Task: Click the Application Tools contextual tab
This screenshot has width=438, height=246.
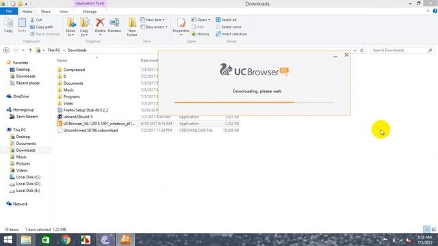Action: [x=90, y=3]
